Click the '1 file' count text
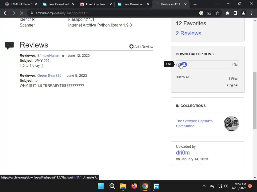 coord(234,65)
